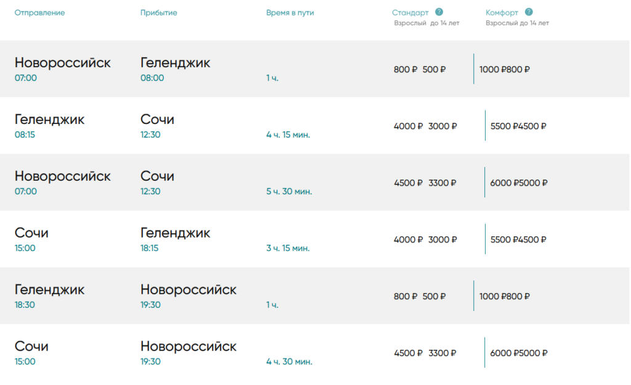Image resolution: width=631 pixels, height=385 pixels.
Task: Select the Геленджик 08:15 to Сочи route
Action: coord(315,125)
